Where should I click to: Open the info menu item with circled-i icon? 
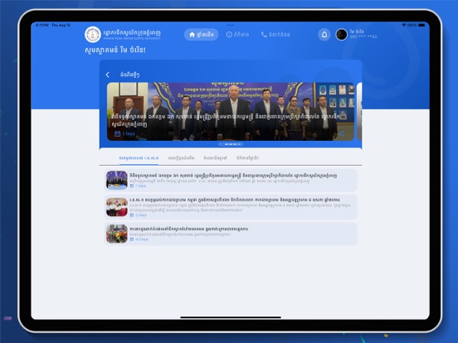pyautogui.click(x=237, y=35)
